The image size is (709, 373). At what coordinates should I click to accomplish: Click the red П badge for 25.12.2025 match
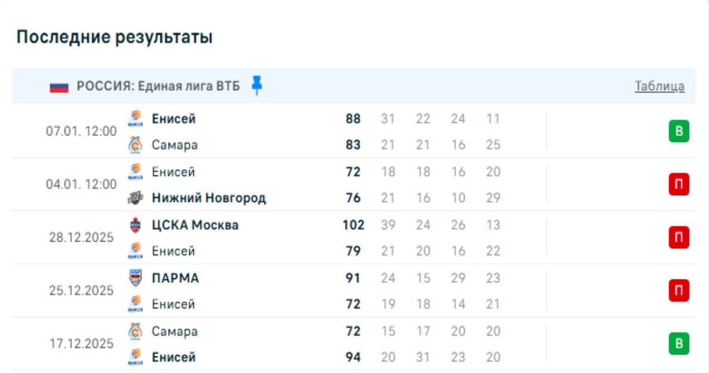point(679,291)
